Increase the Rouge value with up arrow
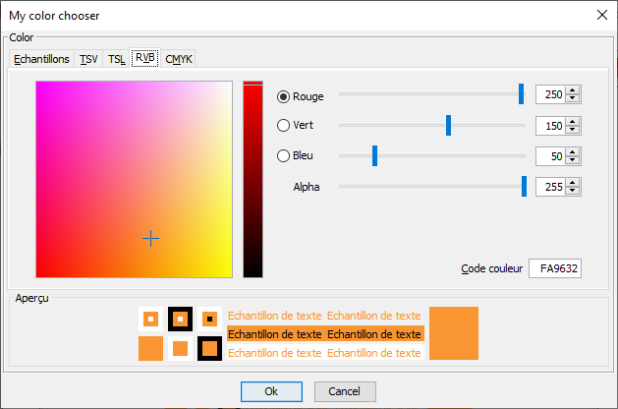 pos(574,90)
